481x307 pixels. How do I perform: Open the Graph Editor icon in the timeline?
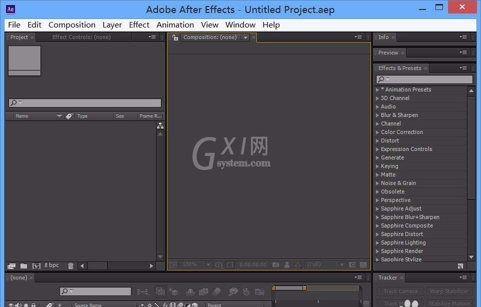point(260,291)
